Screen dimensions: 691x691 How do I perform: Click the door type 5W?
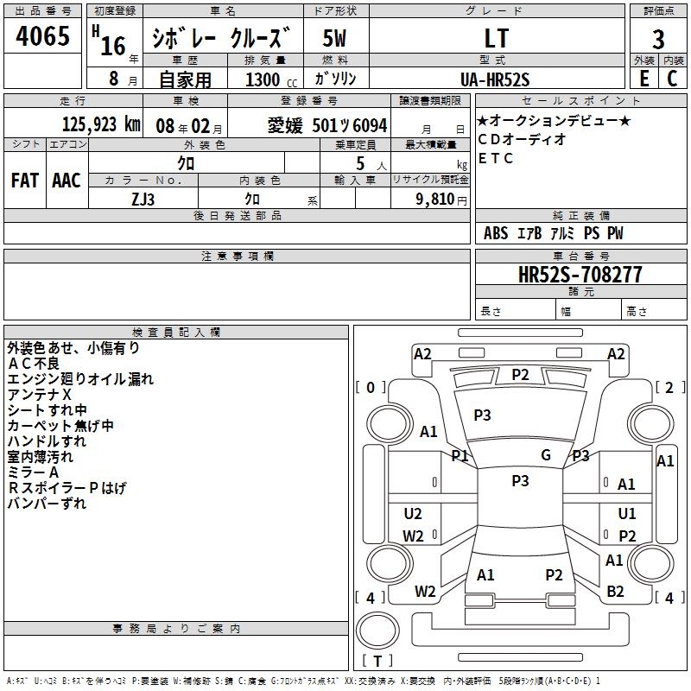click(334, 38)
